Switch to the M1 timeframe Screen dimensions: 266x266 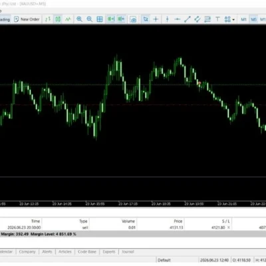click(243, 19)
